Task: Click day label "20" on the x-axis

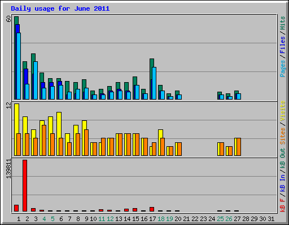Action: (178, 219)
